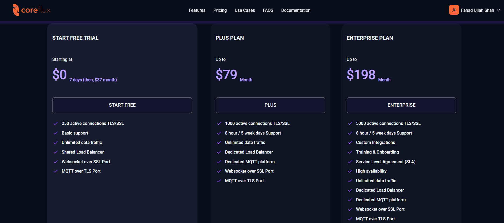This screenshot has width=504, height=223.
Task: Click the Fahad Ullah Shah username
Action: (477, 10)
